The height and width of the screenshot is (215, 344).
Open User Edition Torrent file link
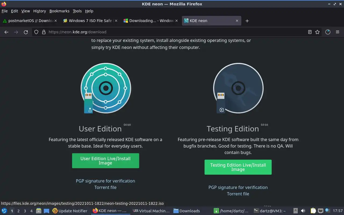coord(105,187)
